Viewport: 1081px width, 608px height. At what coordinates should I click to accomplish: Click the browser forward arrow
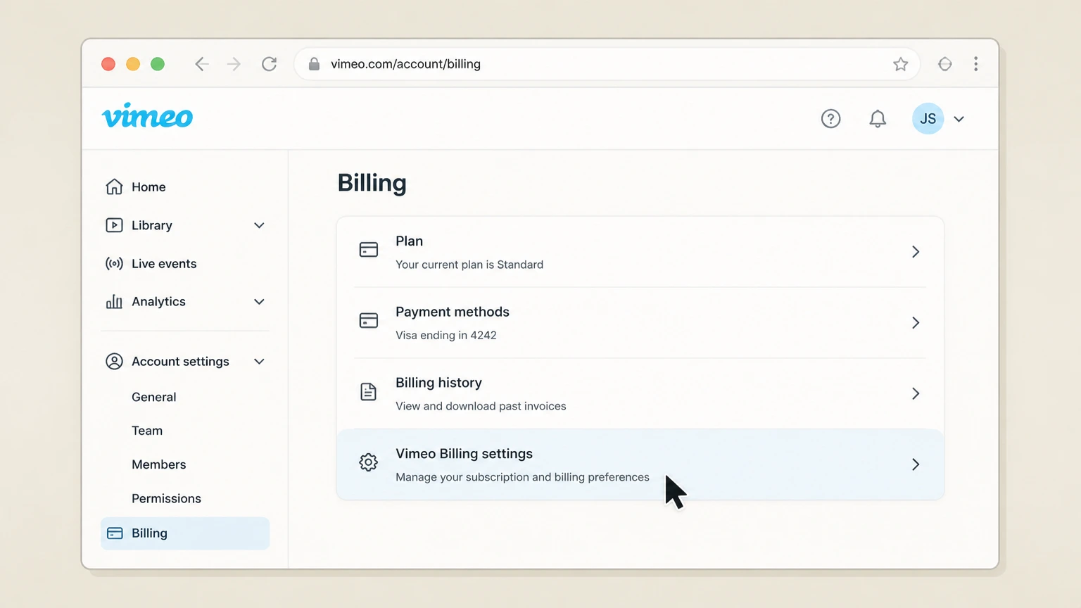pyautogui.click(x=234, y=64)
